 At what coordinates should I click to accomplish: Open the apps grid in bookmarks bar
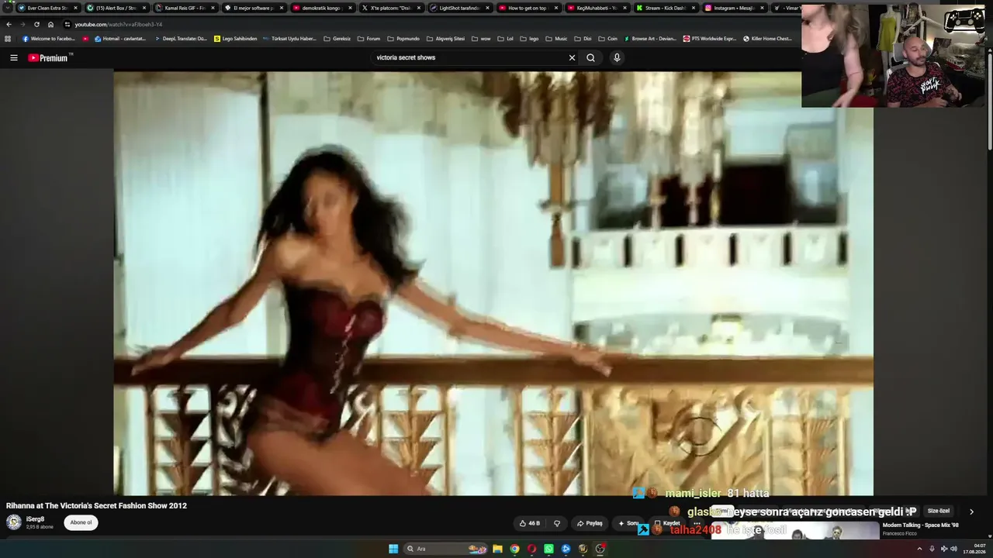click(x=8, y=38)
